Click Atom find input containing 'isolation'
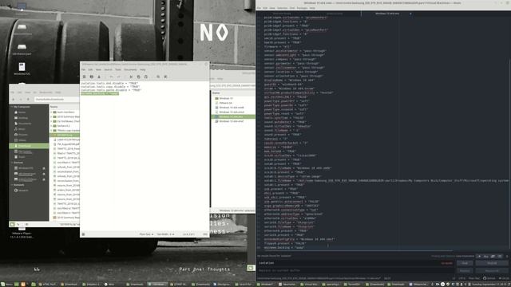The height and width of the screenshot is (287, 511). tap(356, 263)
